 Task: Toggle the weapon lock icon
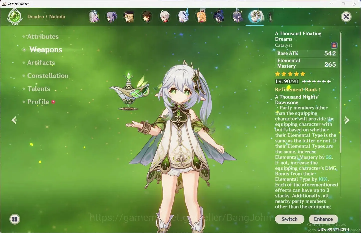[334, 45]
